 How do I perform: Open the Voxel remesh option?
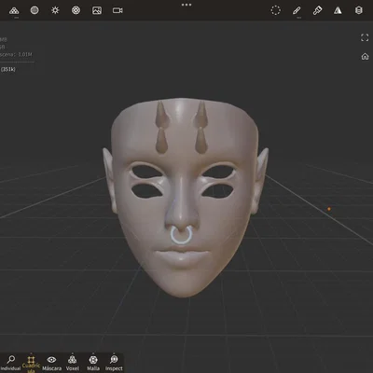73,363
